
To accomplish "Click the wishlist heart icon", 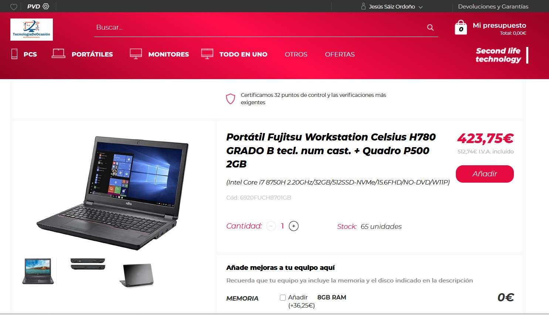I will (x=13, y=7).
